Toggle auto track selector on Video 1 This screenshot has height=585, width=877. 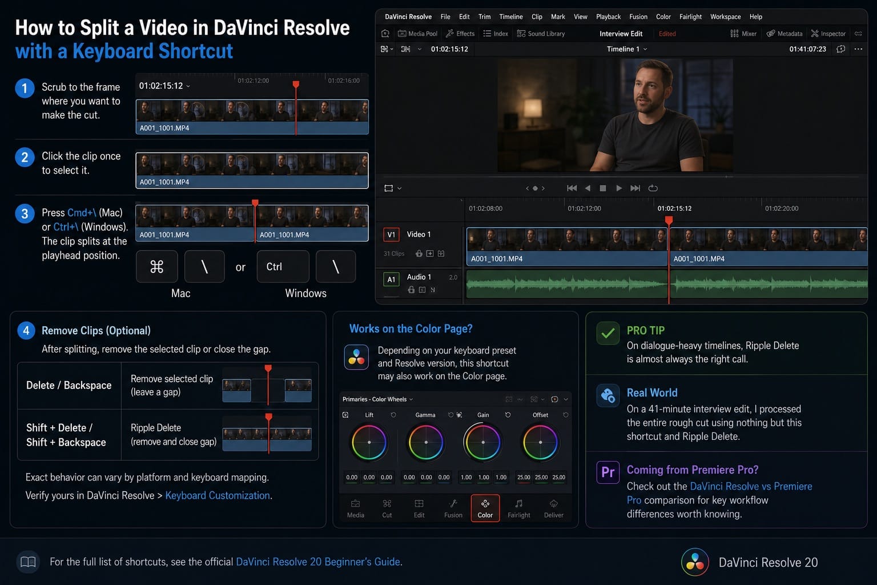click(x=430, y=254)
